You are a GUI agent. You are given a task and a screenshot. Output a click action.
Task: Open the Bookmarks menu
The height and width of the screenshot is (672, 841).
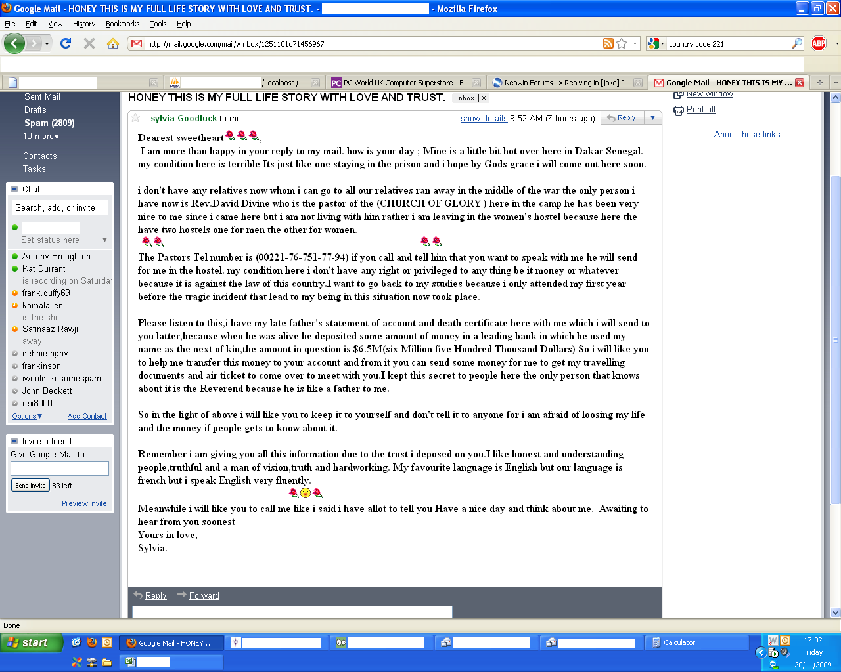122,24
